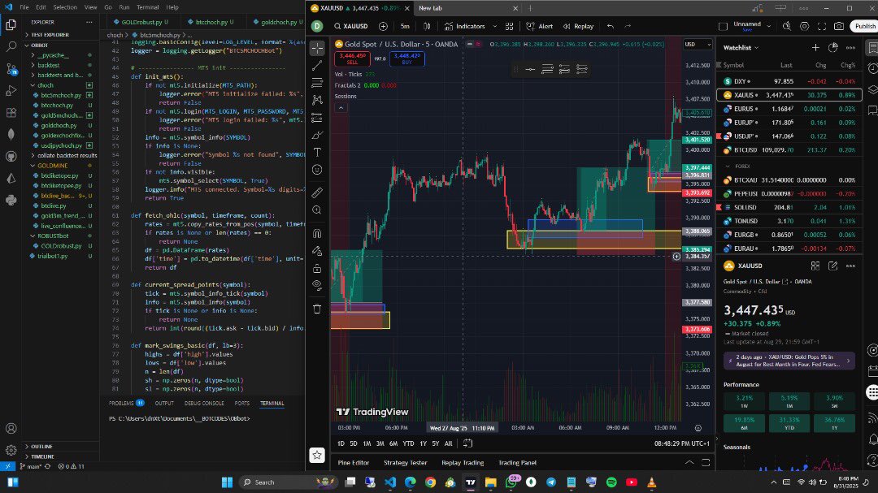Image resolution: width=878 pixels, height=493 pixels.
Task: Collapse the bottom panel chevron in TradingView
Action: (689, 463)
